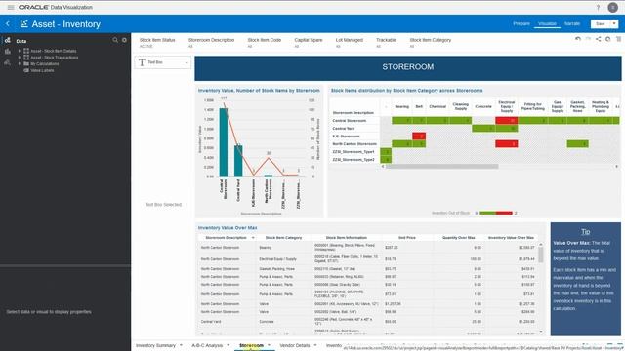The width and height of the screenshot is (625, 351).
Task: Open the A-B-C Analysis canvas tab
Action: click(x=207, y=345)
